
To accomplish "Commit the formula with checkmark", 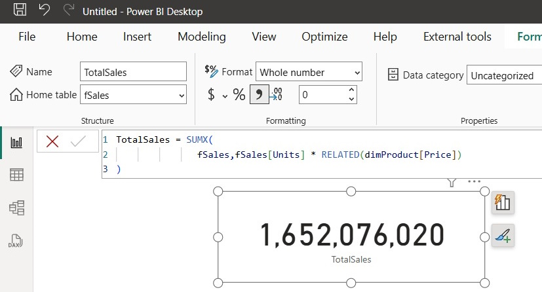I will point(78,141).
